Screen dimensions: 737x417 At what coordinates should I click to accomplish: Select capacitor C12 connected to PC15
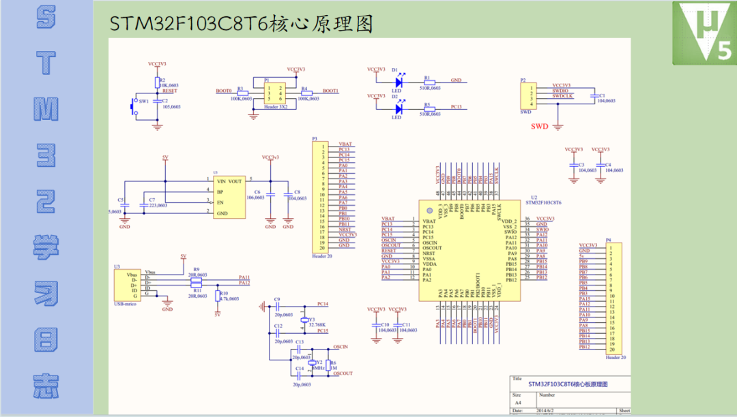pos(277,333)
